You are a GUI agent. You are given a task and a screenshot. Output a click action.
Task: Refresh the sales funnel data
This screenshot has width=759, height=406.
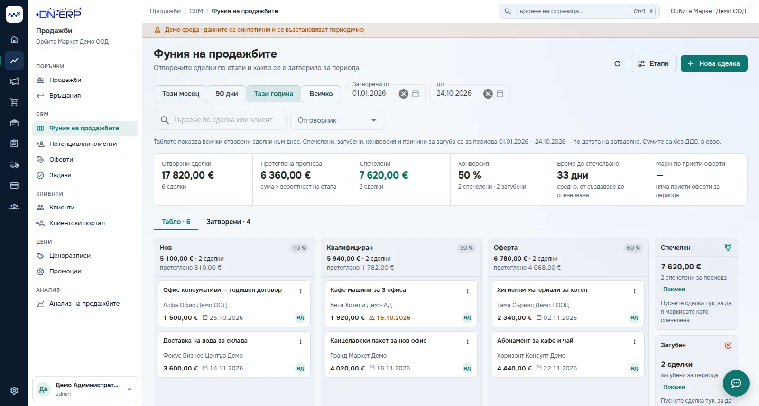(617, 63)
